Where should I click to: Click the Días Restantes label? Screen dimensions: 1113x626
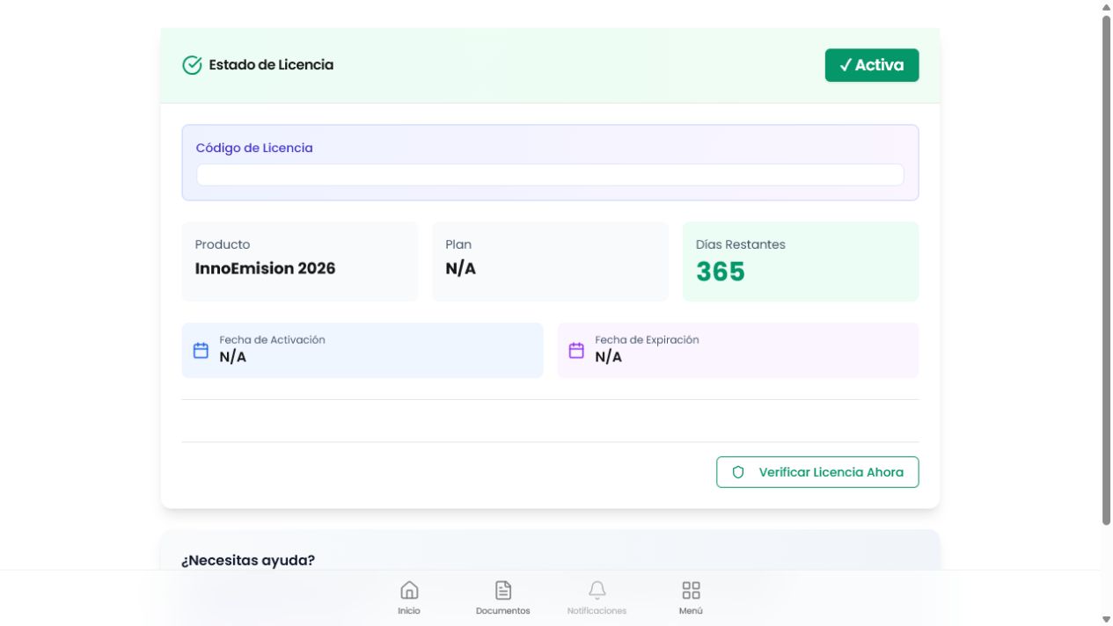click(741, 244)
